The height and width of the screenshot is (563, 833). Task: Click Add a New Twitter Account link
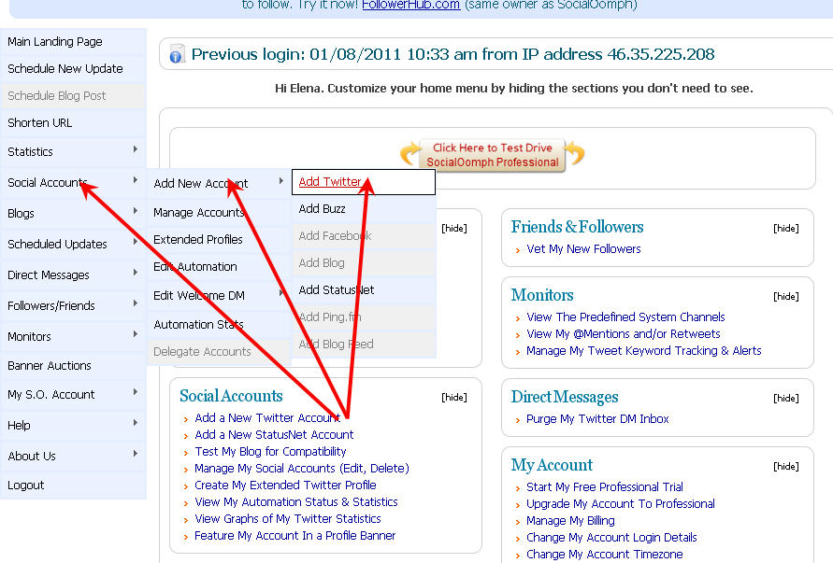267,418
